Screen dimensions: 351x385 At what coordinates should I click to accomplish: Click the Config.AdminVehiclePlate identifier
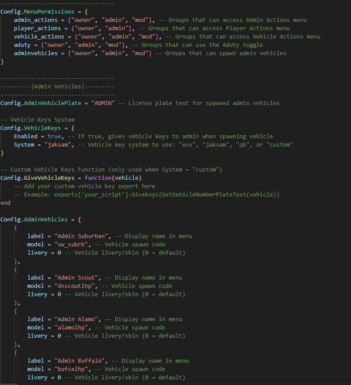(41, 103)
